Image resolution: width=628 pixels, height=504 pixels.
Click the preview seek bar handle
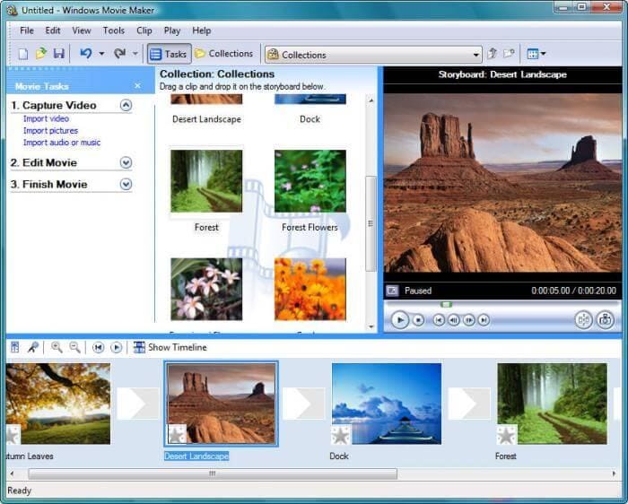(446, 305)
